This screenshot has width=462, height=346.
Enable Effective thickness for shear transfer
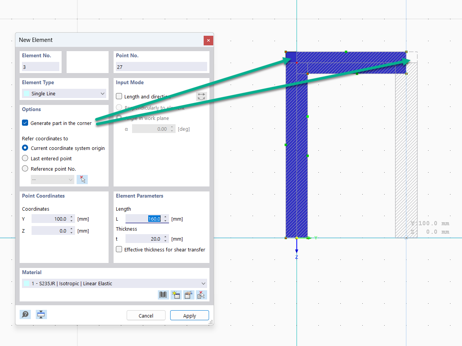point(119,249)
